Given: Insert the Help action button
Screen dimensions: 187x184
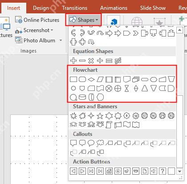Looking at the screenshot, I should pos(163,171).
